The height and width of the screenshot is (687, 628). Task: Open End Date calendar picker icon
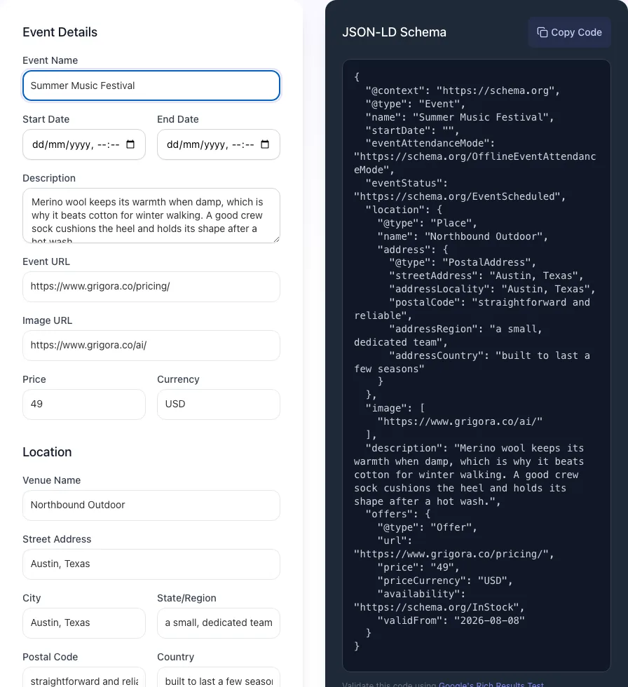click(x=265, y=144)
